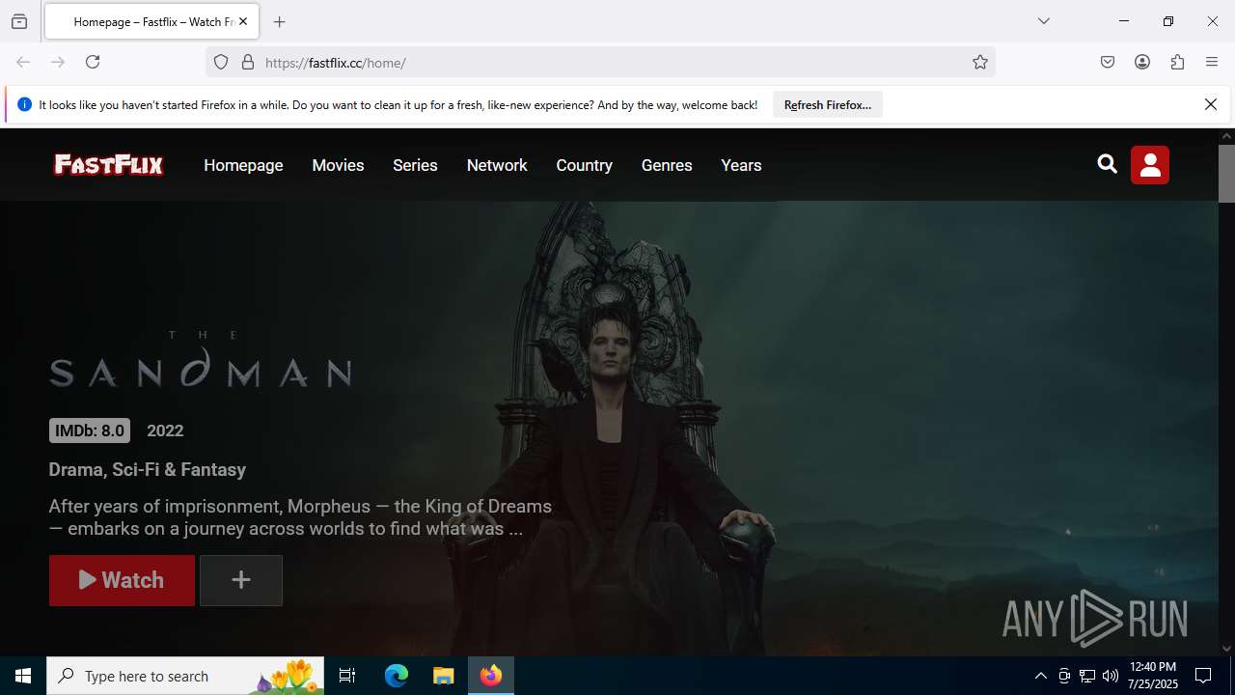Viewport: 1235px width, 695px height.
Task: List all tabs with the dropdown arrow
Action: click(1043, 21)
